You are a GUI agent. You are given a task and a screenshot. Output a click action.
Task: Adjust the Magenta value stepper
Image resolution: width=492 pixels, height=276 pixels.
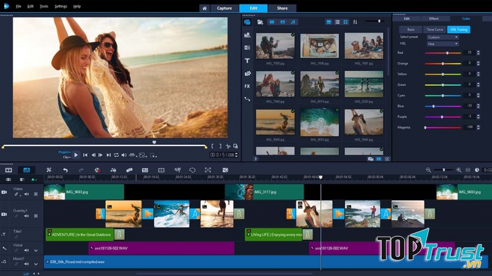tap(478, 127)
